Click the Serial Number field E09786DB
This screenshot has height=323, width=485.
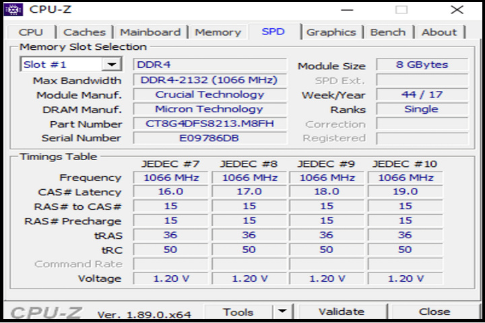209,138
